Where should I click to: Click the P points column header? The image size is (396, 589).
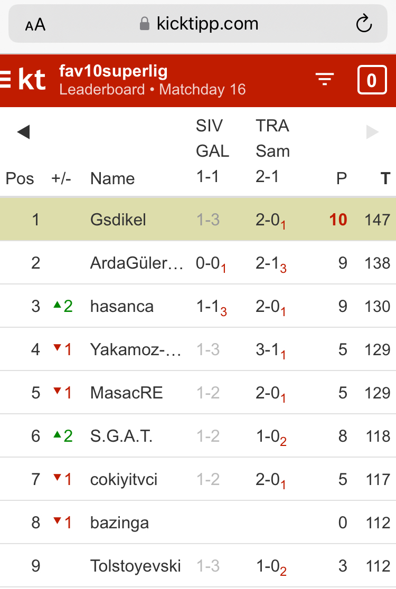coord(342,178)
